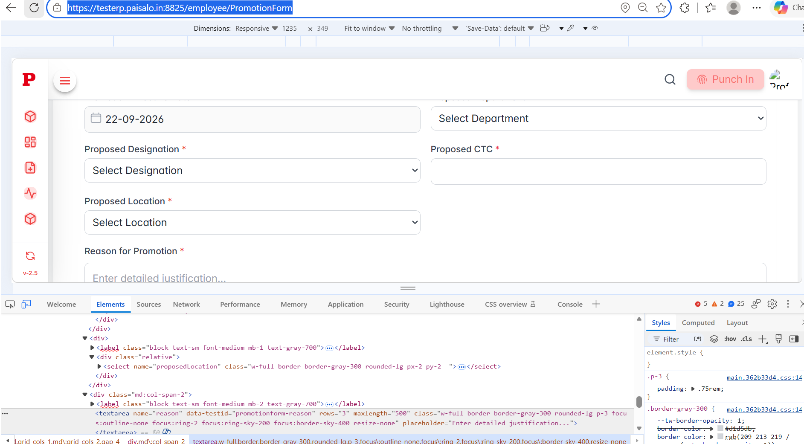Open the file-plus document sidebar icon
This screenshot has width=804, height=444.
[x=30, y=168]
